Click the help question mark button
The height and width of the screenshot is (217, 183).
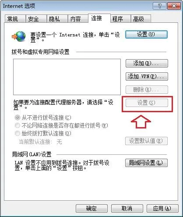click(159, 6)
